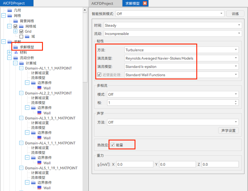Click the tree scrollbar up arrow
Image resolution: width=248 pixels, height=191 pixels.
point(85,10)
